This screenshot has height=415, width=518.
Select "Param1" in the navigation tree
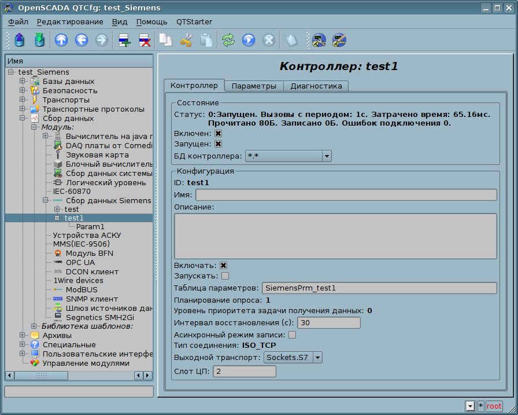coord(90,227)
